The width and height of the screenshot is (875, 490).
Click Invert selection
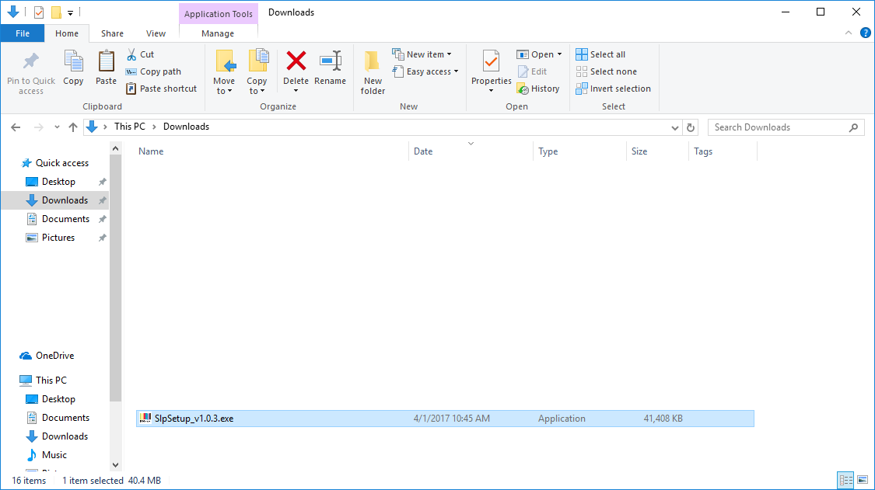pos(613,89)
